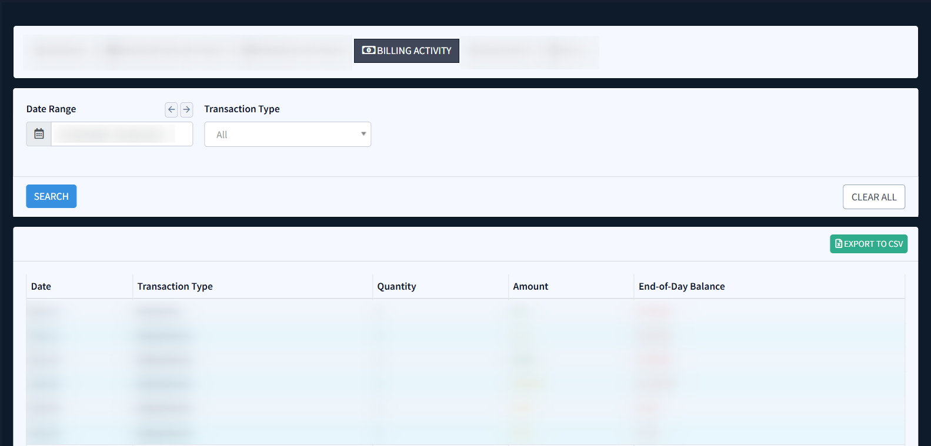This screenshot has width=931, height=446.
Task: Click the Transaction Type filter label
Action: 242,109
